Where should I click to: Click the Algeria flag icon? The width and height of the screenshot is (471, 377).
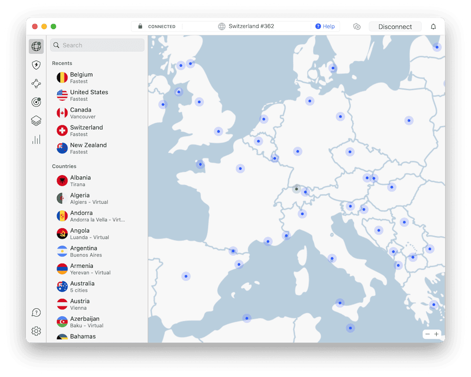pyautogui.click(x=62, y=199)
